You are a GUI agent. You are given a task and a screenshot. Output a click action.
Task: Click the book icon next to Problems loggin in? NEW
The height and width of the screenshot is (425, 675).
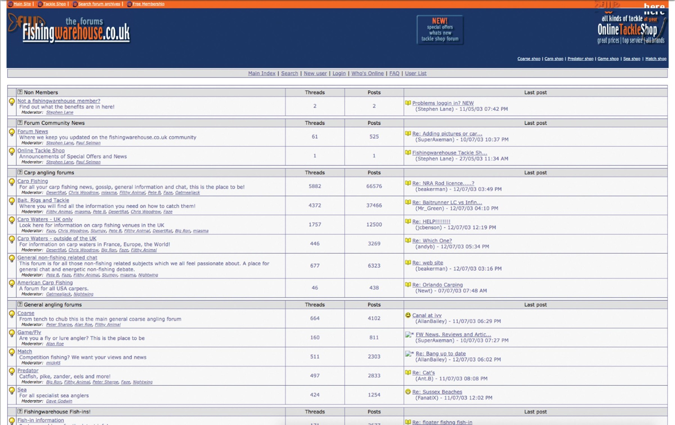pos(408,103)
